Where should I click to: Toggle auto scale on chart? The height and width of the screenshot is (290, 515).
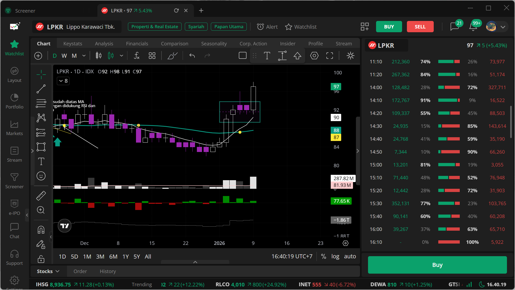point(350,256)
